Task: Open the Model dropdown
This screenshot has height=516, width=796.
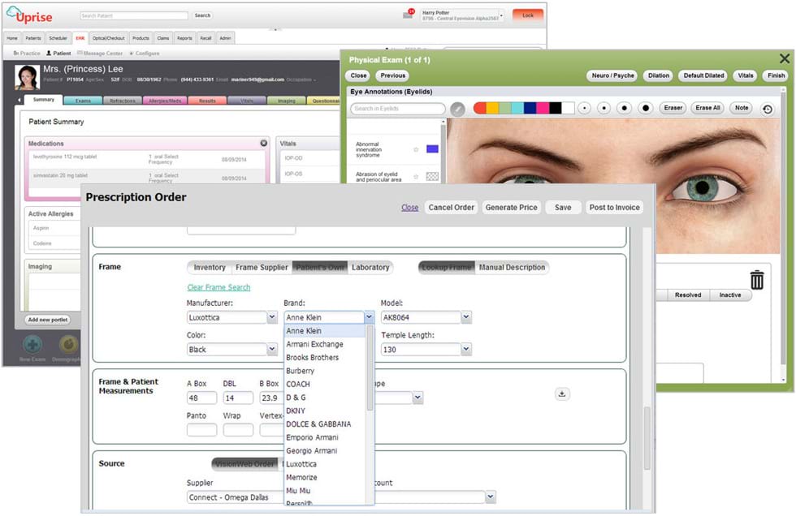Action: click(466, 317)
